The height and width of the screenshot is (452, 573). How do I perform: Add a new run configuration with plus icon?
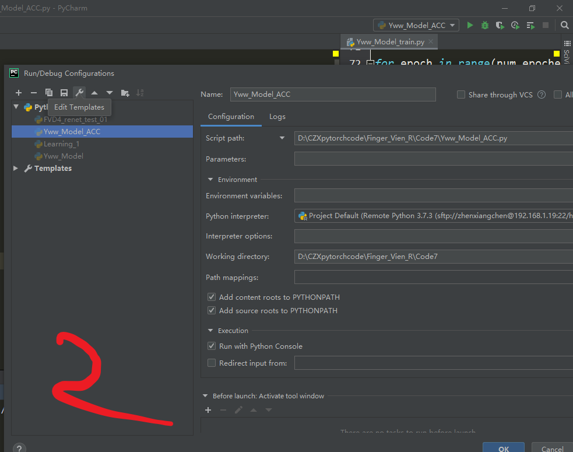[x=19, y=93]
